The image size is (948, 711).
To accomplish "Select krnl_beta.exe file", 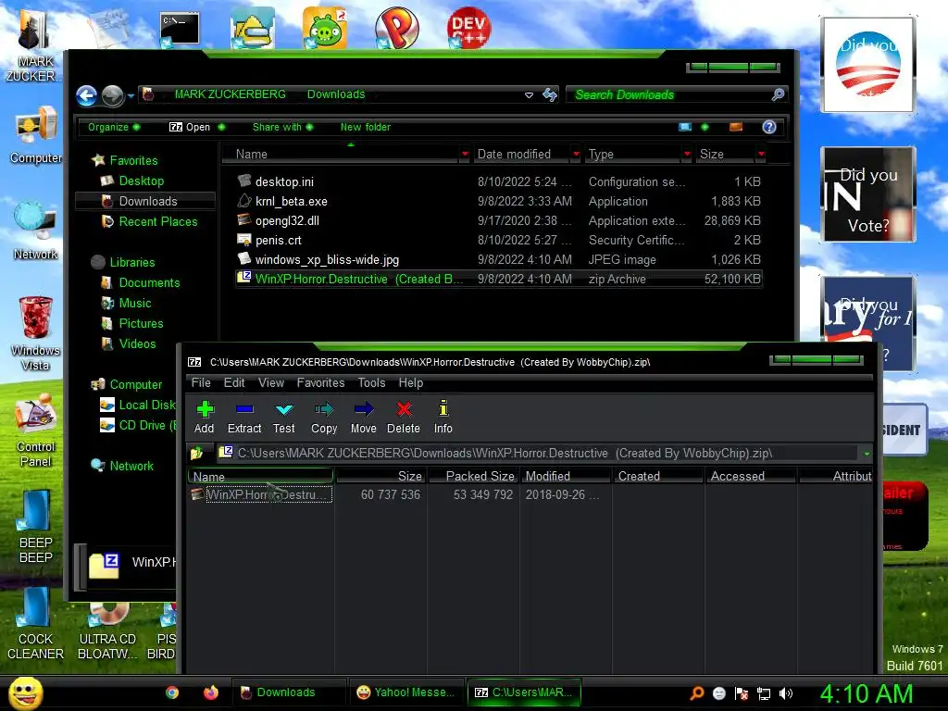I will click(x=499, y=201).
